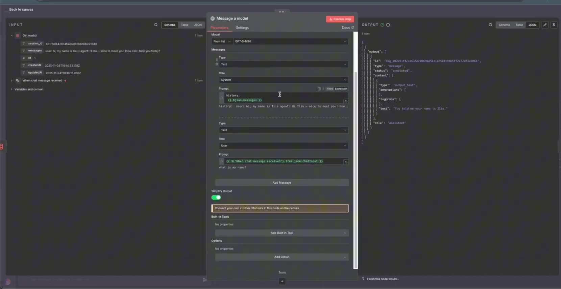Open the Role dropdown set to System
Image resolution: width=561 pixels, height=289 pixels.
(x=284, y=80)
